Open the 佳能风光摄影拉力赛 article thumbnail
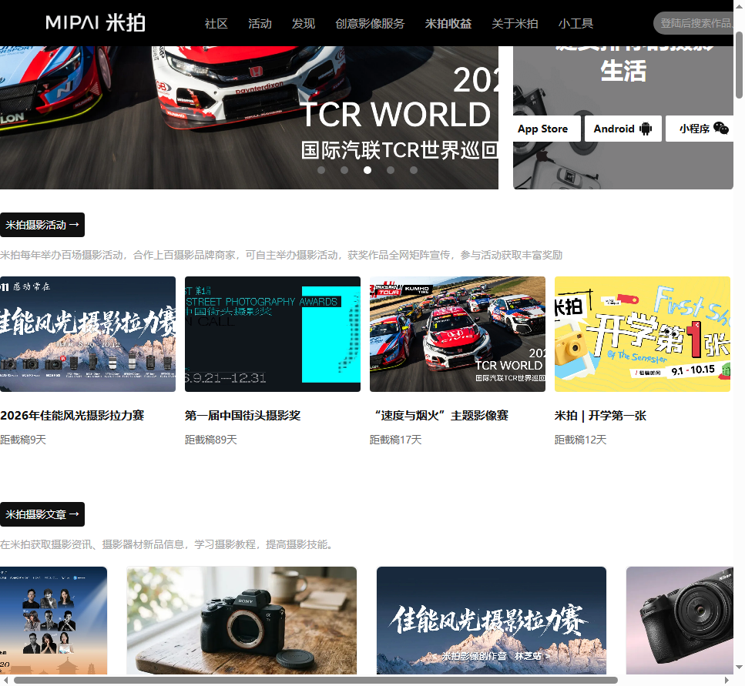This screenshot has width=745, height=686. [492, 621]
